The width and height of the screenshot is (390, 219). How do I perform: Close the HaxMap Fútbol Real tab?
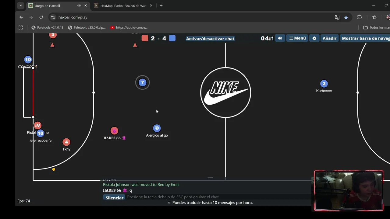(151, 5)
